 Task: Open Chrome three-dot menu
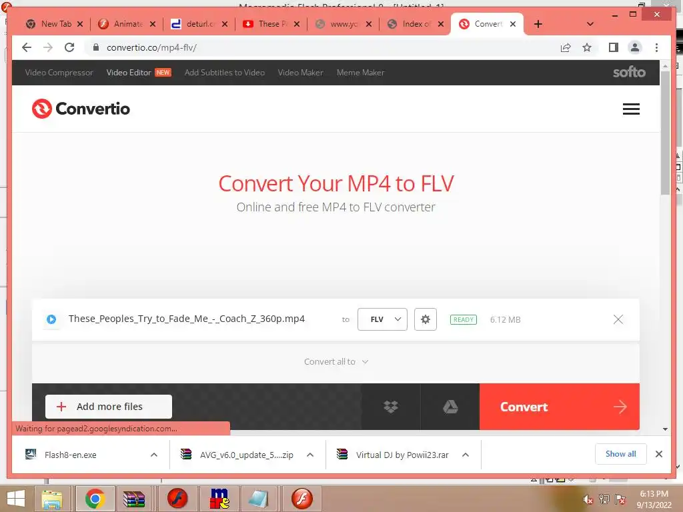pyautogui.click(x=656, y=47)
